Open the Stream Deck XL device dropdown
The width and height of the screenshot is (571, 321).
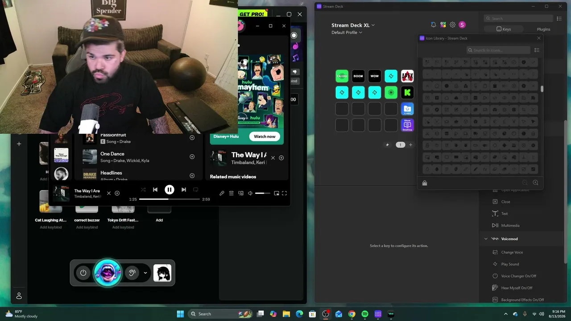(353, 25)
